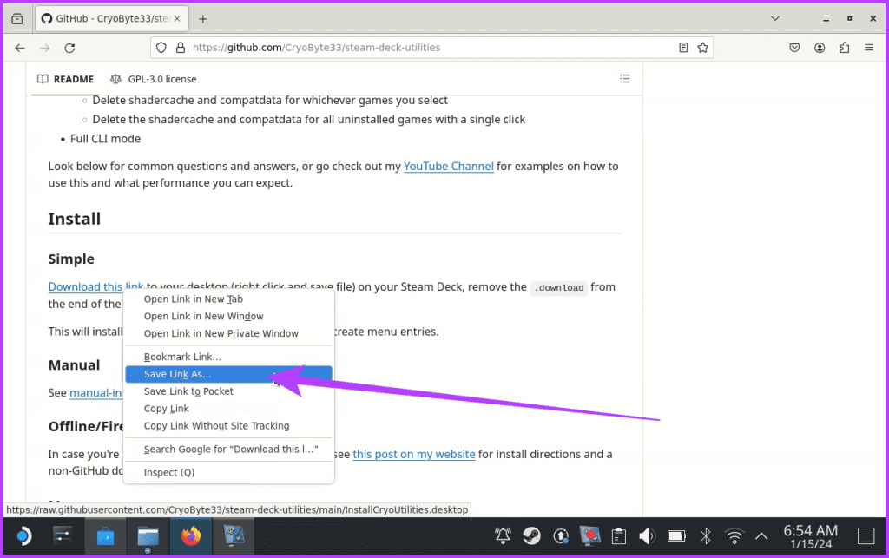
Task: Expand hidden tray icons with the up arrow
Action: [x=761, y=535]
